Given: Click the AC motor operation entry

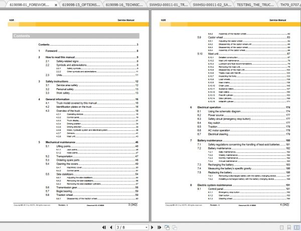Looking at the screenshot, I should click(x=244, y=130).
